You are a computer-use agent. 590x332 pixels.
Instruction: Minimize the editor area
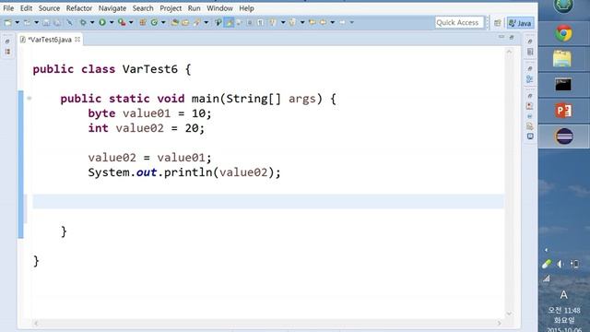click(x=501, y=37)
